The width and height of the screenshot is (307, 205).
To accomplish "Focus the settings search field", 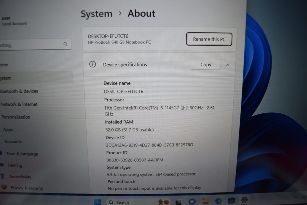I will coord(35,44).
